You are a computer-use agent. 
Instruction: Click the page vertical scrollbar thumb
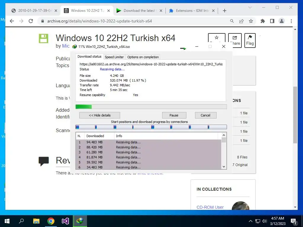pos(295,115)
